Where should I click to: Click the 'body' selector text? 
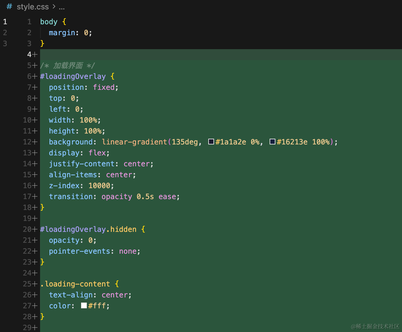49,22
